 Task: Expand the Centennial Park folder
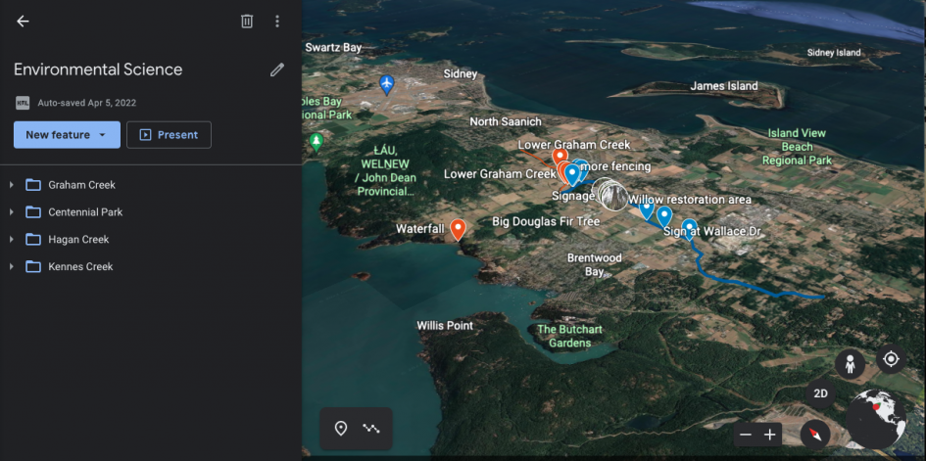[12, 212]
